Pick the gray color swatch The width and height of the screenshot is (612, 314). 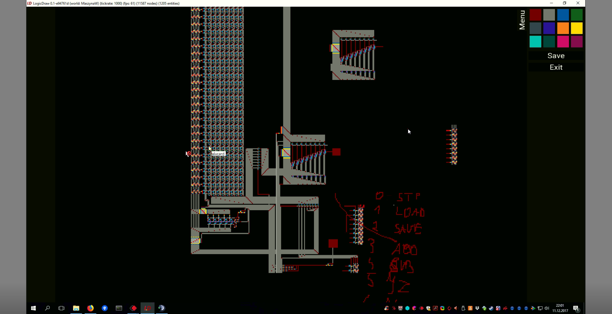click(x=549, y=15)
